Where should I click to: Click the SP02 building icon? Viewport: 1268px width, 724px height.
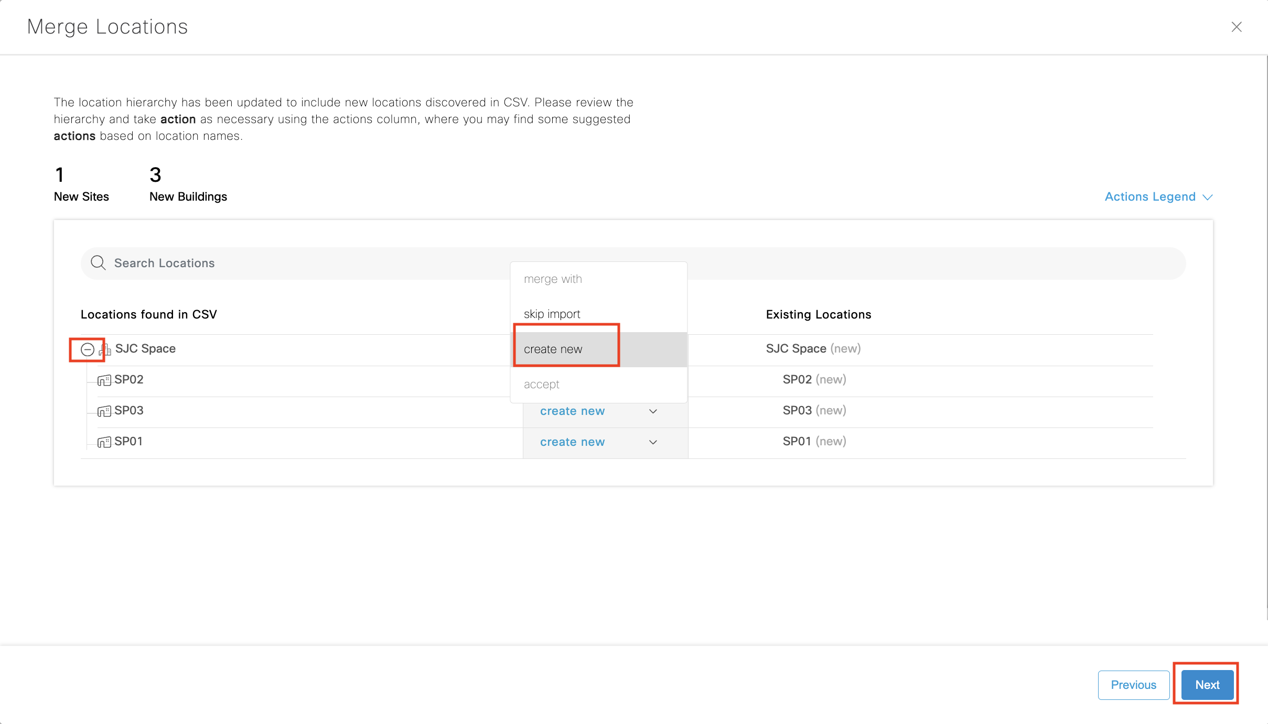click(x=104, y=380)
